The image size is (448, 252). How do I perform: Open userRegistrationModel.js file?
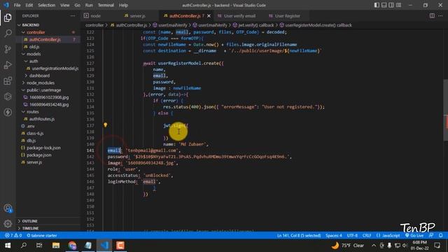pyautogui.click(x=55, y=69)
